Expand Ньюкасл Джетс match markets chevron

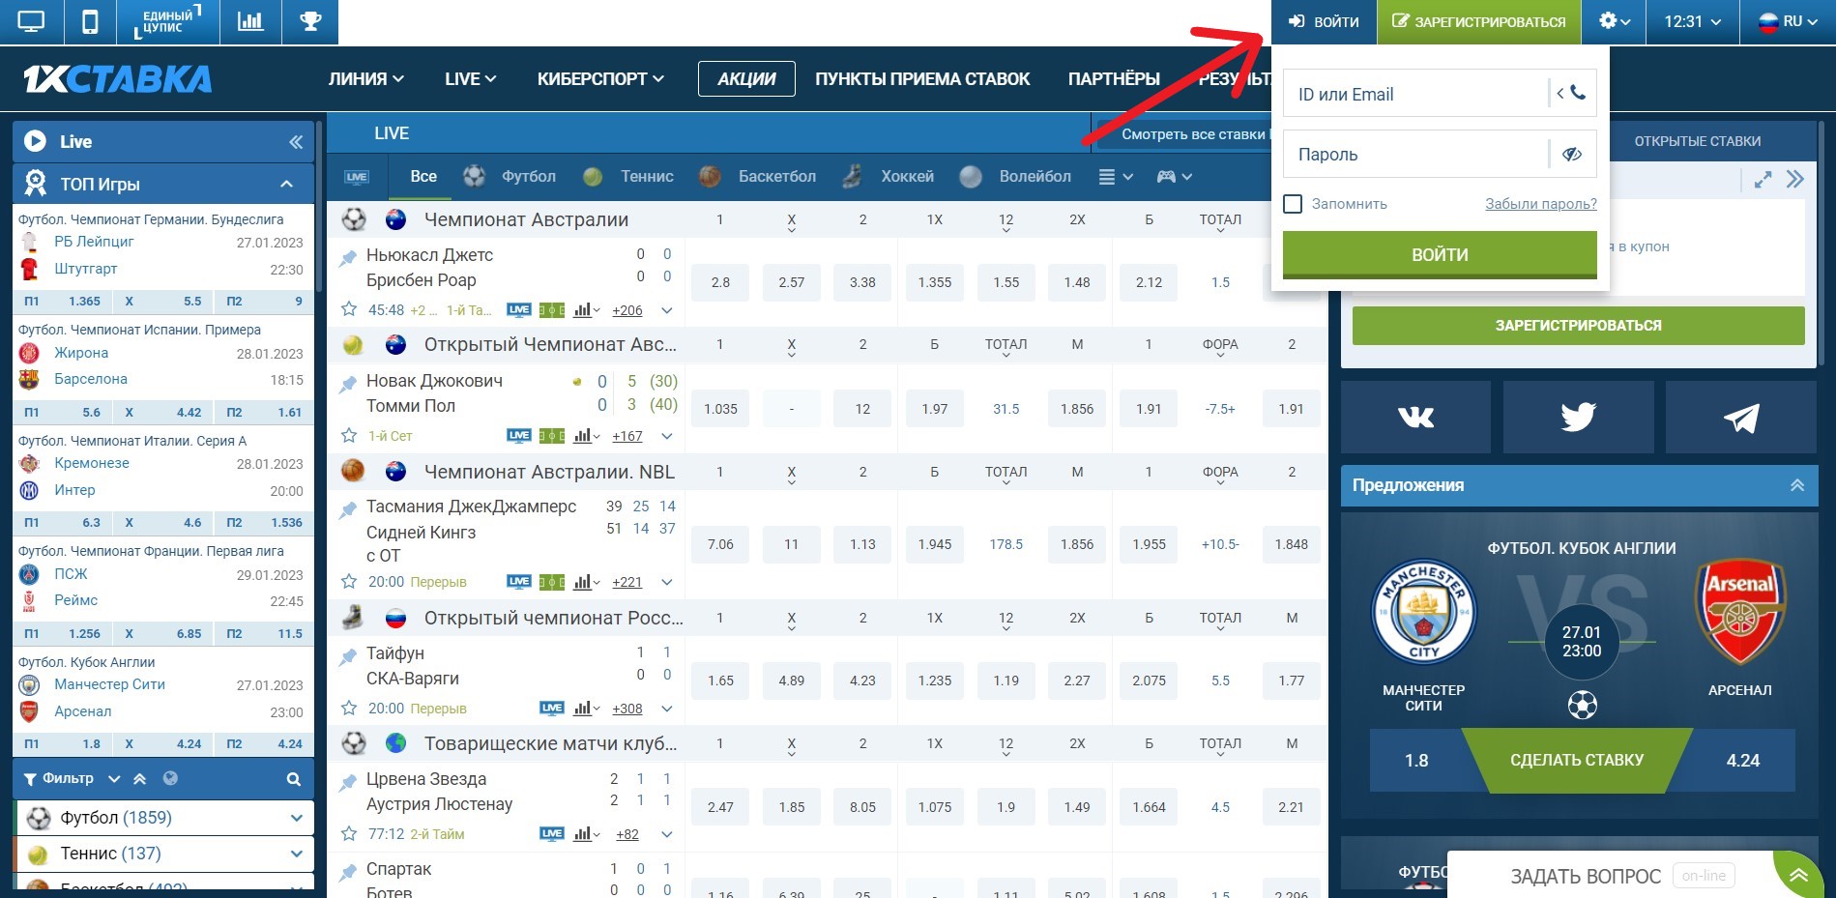pos(667,310)
